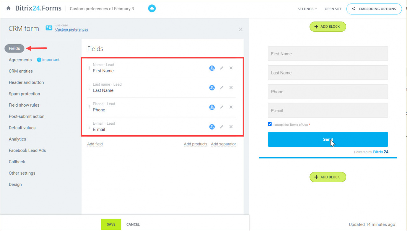Click the blue info icon next to Agreements
Screen dimensions: 407x231
point(39,60)
